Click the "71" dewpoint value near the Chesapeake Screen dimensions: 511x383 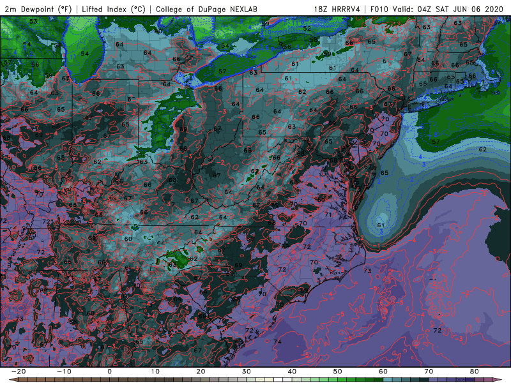click(328, 214)
